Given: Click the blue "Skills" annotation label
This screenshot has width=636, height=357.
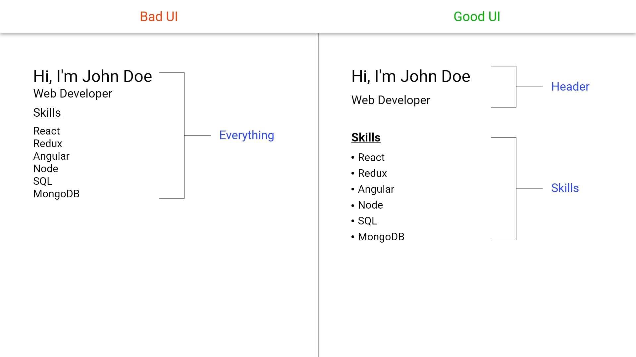Looking at the screenshot, I should point(565,188).
